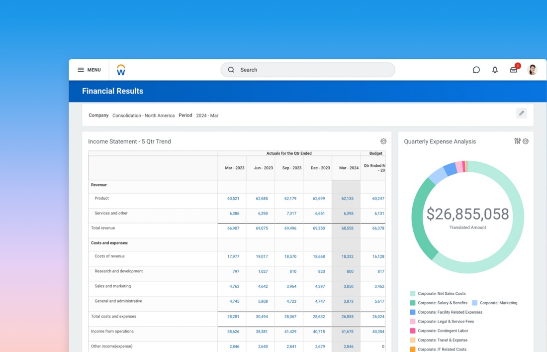Toggle Corporate: Marketing legend item
547x352 pixels.
click(x=498, y=303)
